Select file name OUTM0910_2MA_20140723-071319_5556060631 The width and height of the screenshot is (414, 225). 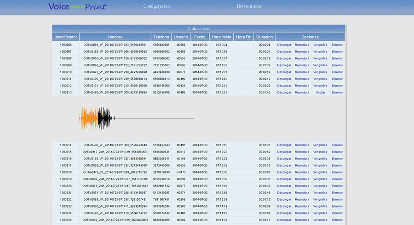pos(115,152)
